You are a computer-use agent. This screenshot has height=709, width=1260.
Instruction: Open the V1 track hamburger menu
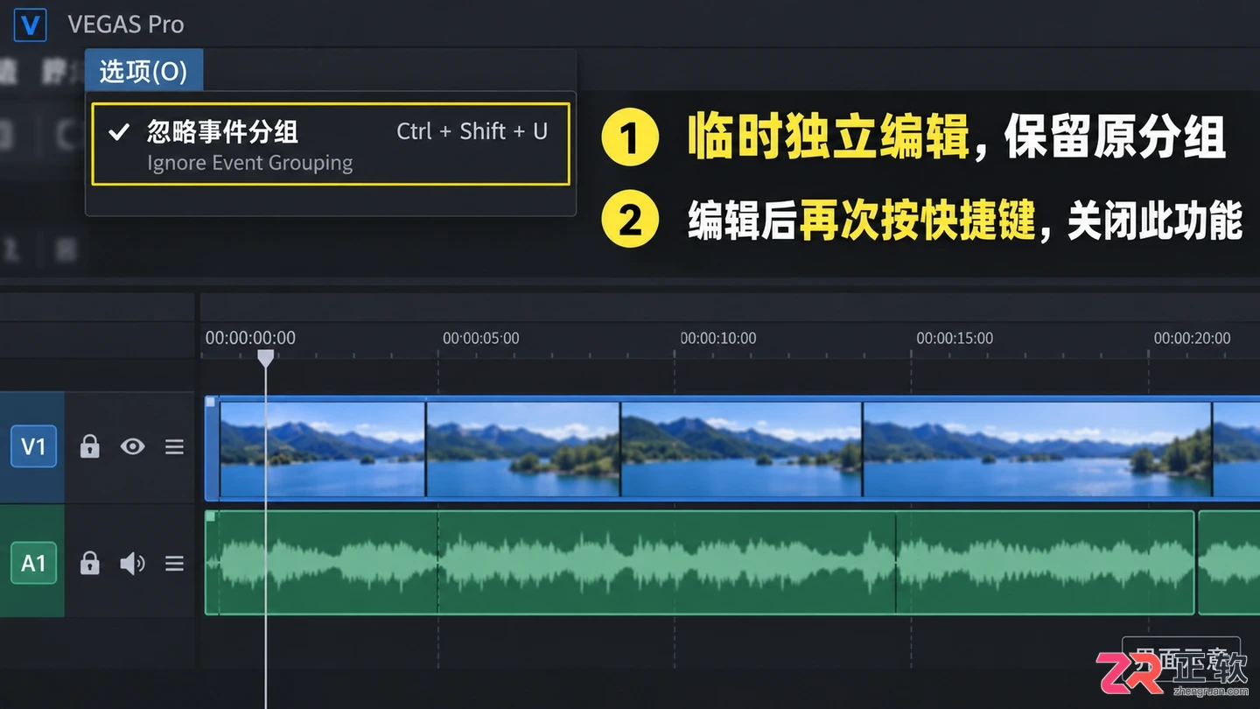click(175, 446)
